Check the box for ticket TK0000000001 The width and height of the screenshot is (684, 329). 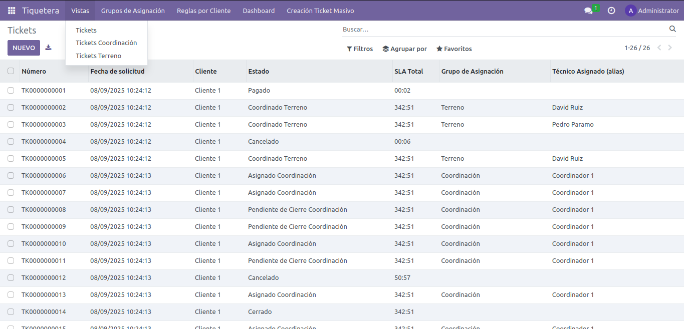[11, 91]
